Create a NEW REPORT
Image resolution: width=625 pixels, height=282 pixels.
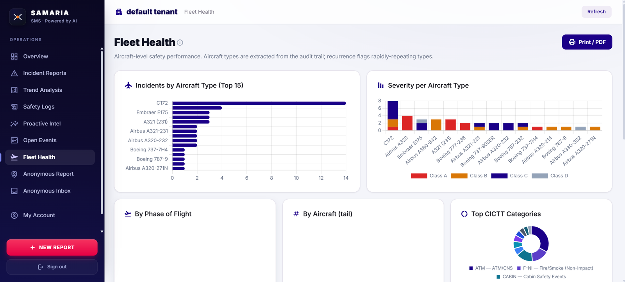click(52, 248)
